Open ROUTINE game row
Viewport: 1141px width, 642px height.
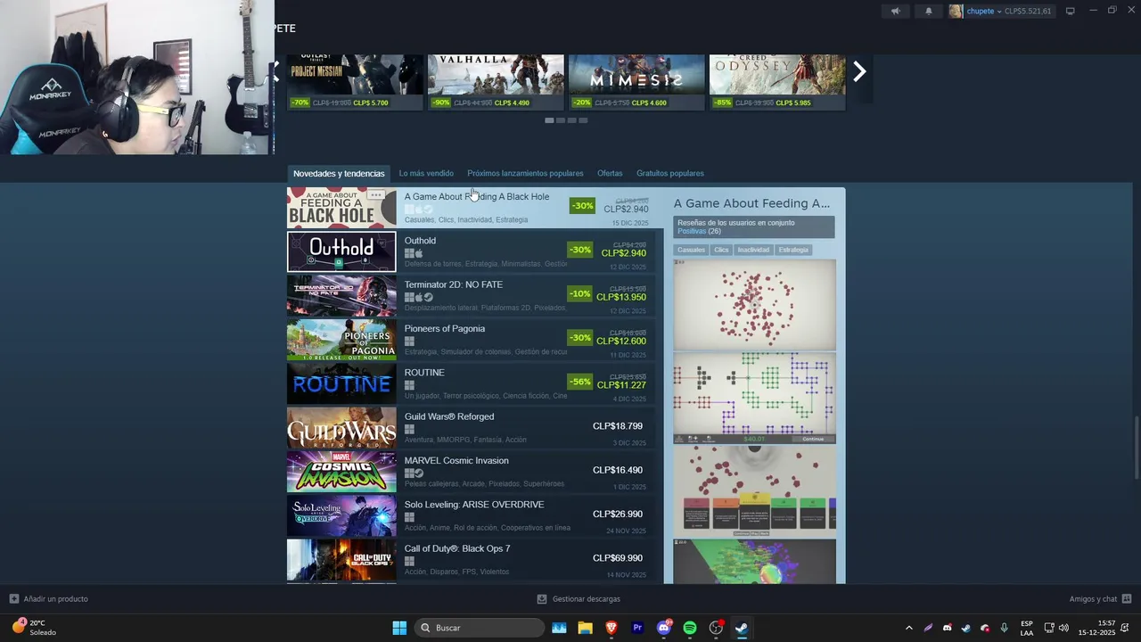[471, 383]
